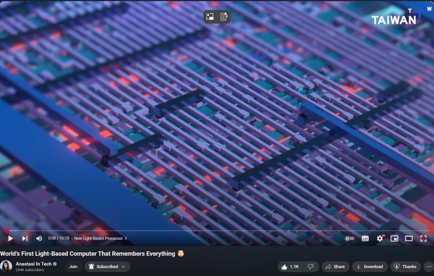Turn on subtitles/closed captions
Image resolution: width=434 pixels, height=276 pixels.
pyautogui.click(x=365, y=238)
